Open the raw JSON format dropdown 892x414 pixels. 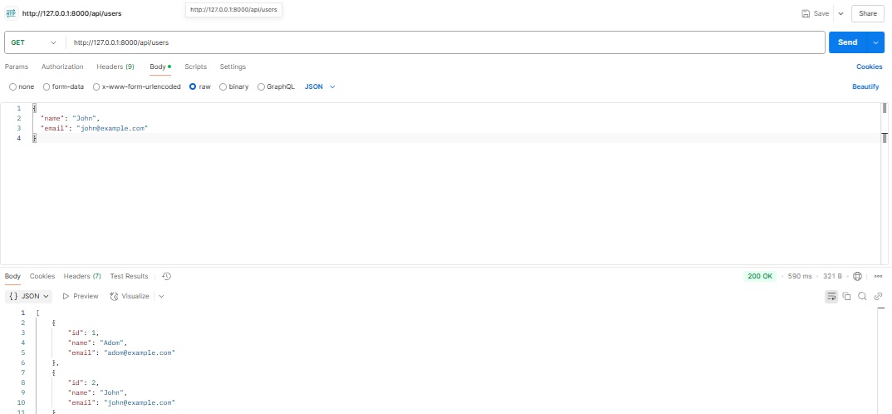321,87
